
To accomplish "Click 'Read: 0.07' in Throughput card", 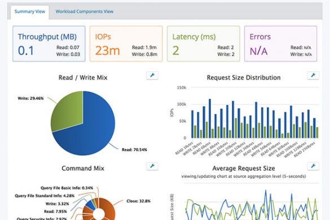I will [x=68, y=47].
